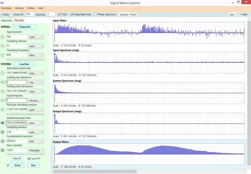Click the Additional quiet time value field
Viewport: 251px width, 174px height.
click(x=16, y=123)
